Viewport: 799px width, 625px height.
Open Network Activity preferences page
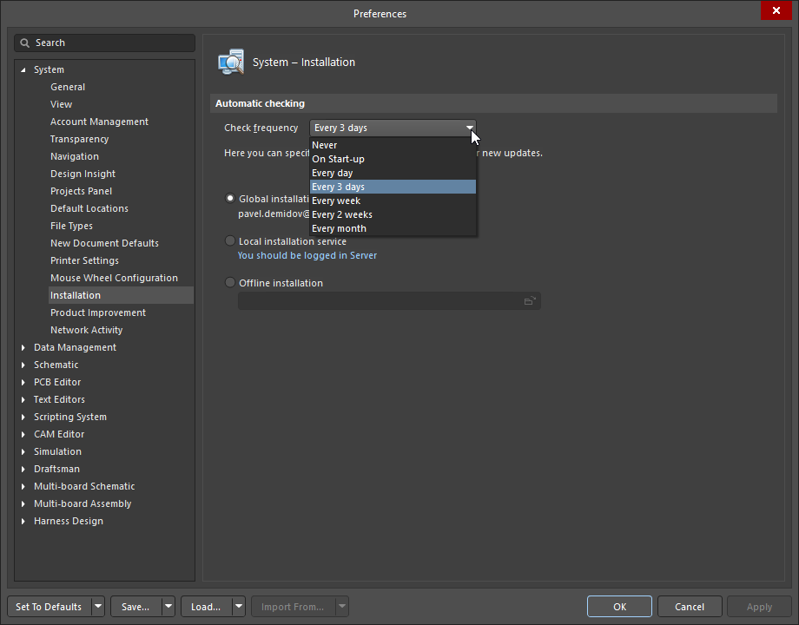tap(86, 330)
